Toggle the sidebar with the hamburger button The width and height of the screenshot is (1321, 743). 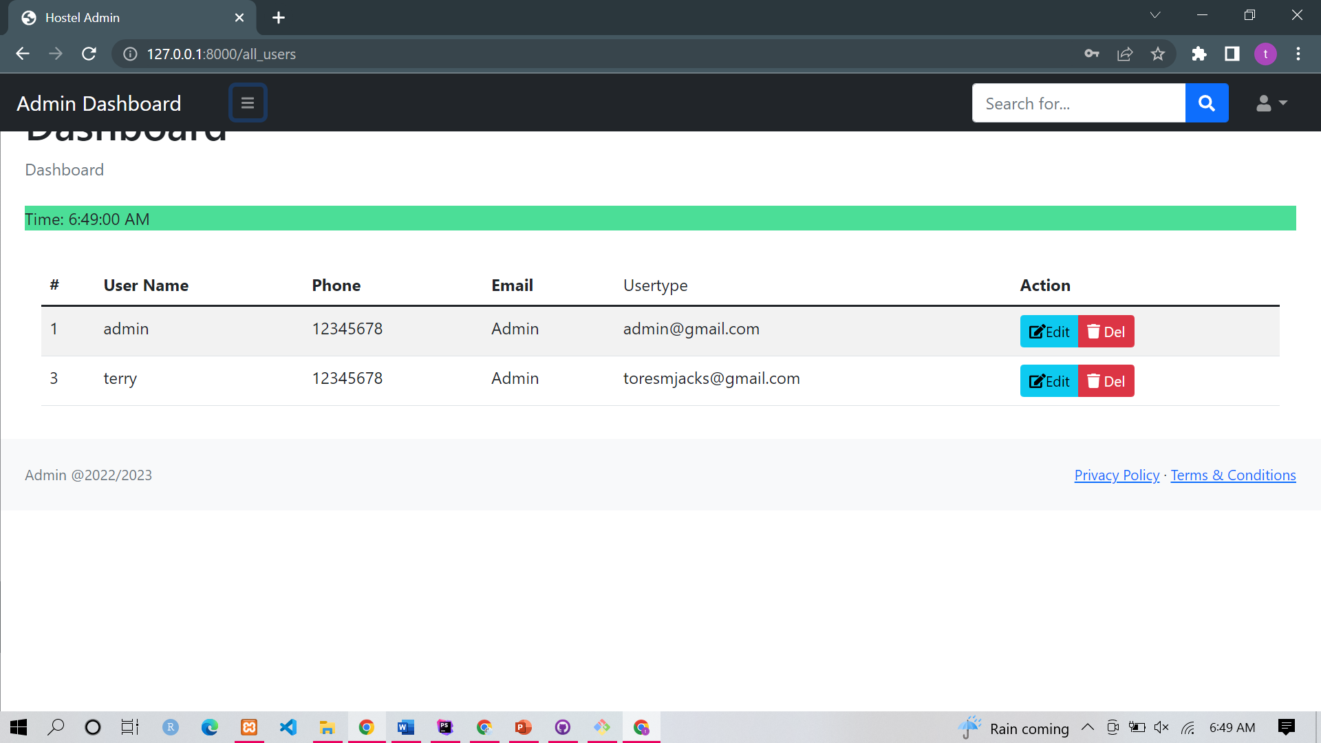[248, 102]
